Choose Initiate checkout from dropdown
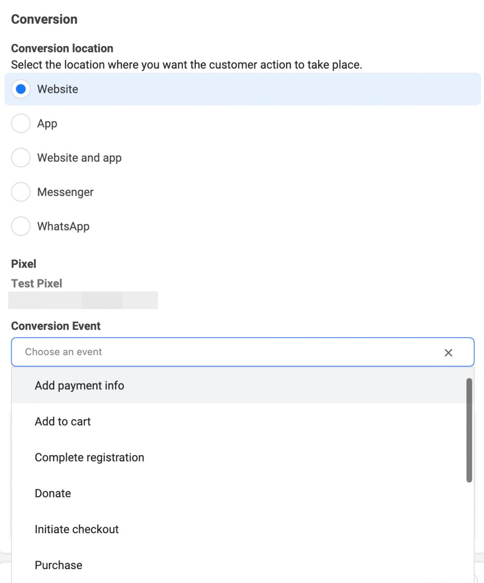The height and width of the screenshot is (583, 484). tap(77, 529)
